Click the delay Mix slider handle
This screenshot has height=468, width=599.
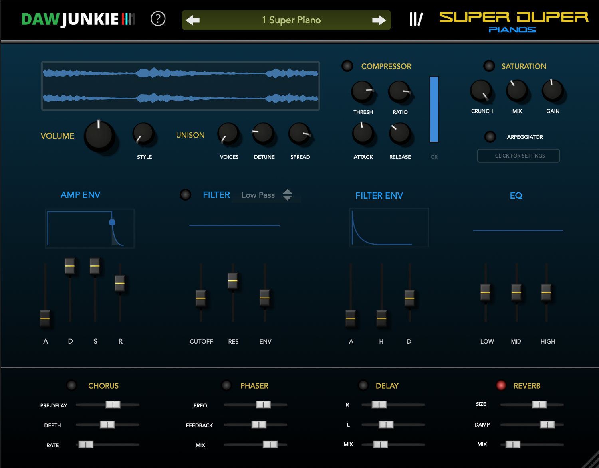(x=380, y=444)
